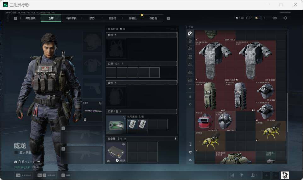303x180 pixels.
Task: Click the empty helmet equipment slot
Action: point(93,42)
